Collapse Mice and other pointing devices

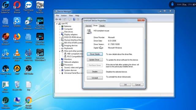(60, 51)
